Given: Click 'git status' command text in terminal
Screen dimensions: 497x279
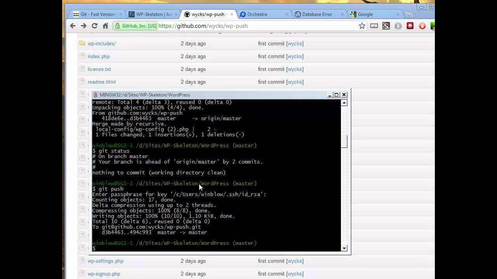Looking at the screenshot, I should tap(114, 151).
